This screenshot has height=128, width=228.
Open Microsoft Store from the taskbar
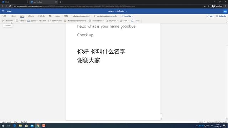[26, 126]
